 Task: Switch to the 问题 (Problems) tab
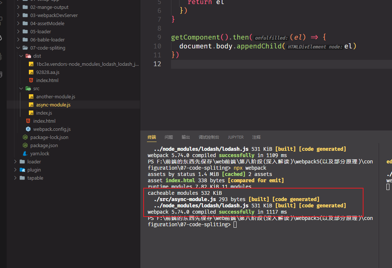click(169, 137)
